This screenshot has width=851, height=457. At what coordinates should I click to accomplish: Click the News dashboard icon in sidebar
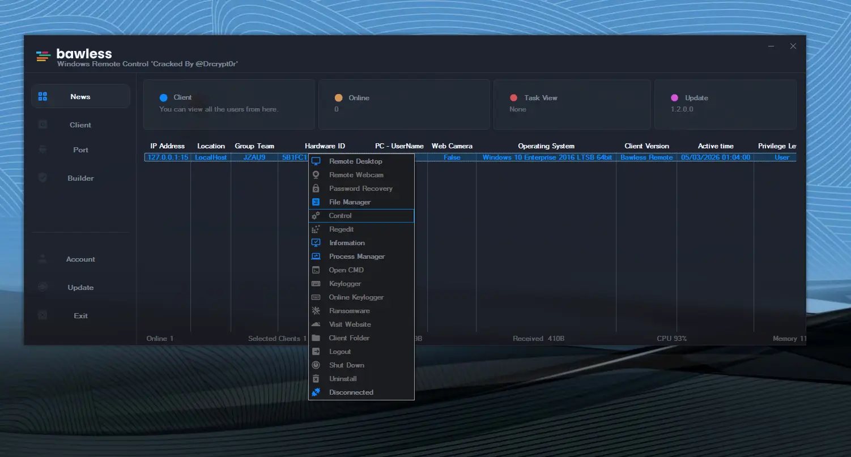point(42,97)
